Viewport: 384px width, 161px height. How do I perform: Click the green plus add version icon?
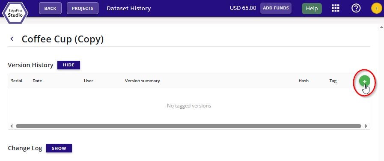[x=364, y=81]
